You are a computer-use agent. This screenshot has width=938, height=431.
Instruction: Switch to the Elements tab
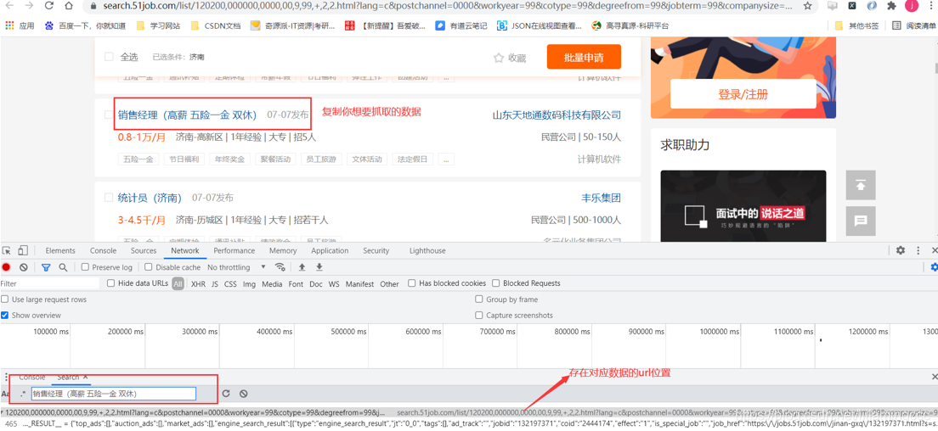point(60,251)
